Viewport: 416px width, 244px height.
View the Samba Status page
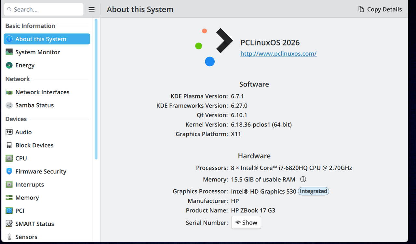click(x=47, y=105)
